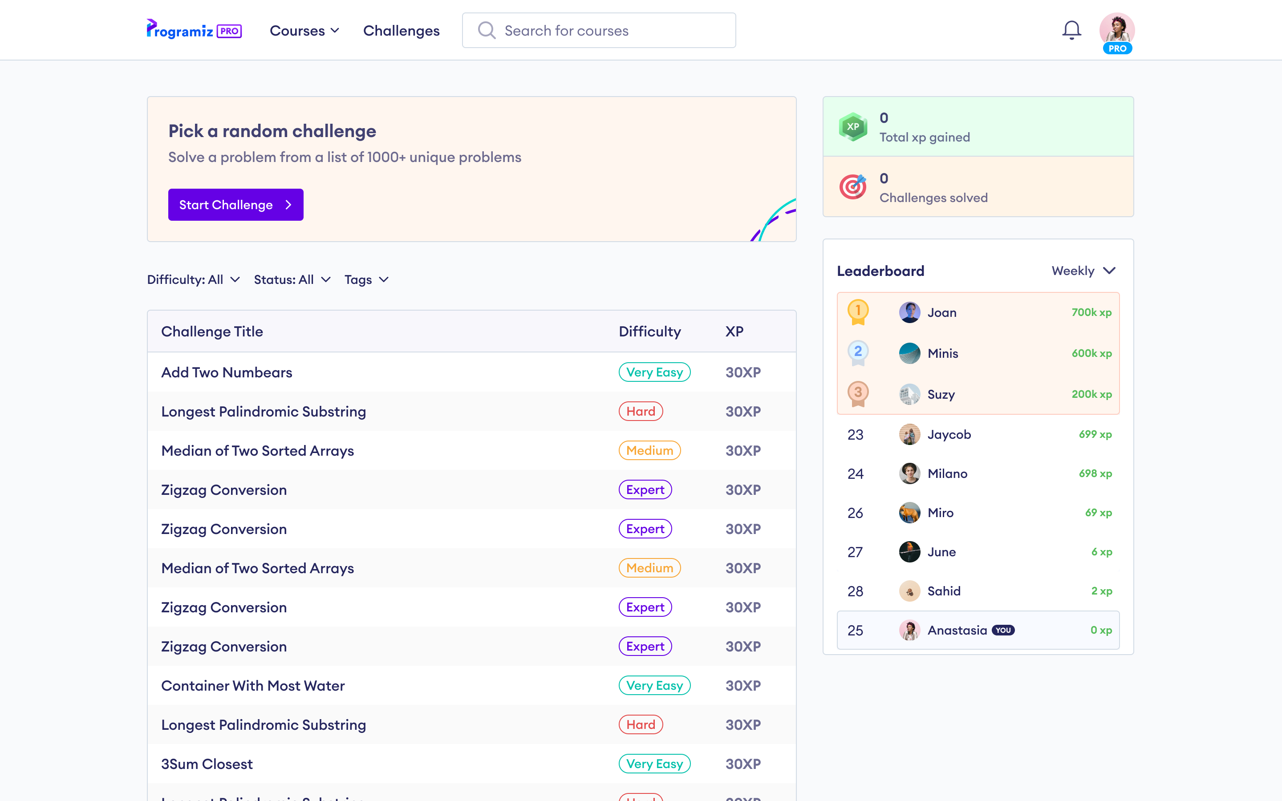1282x801 pixels.
Task: Click the PRO badge under profile picture
Action: coord(1117,48)
